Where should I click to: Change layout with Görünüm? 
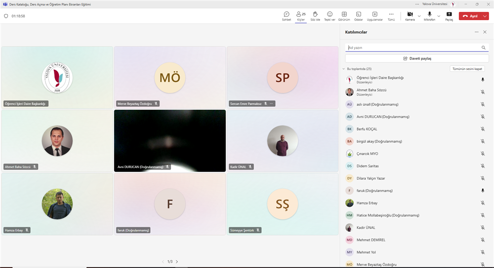pyautogui.click(x=344, y=16)
